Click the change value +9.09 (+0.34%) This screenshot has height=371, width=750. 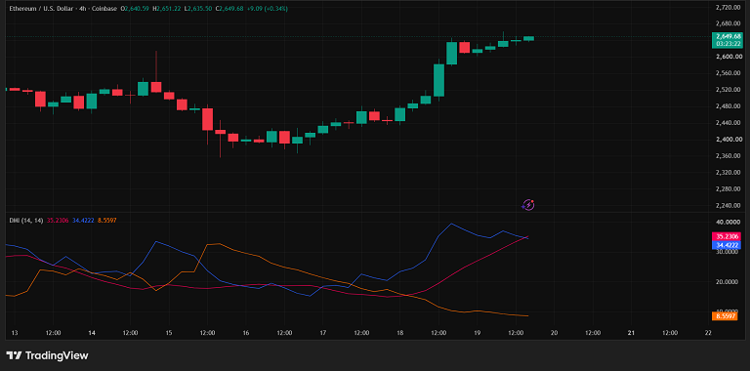(x=268, y=8)
